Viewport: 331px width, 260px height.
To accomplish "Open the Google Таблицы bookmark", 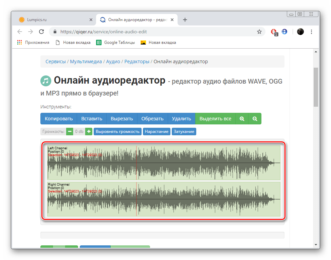I will coord(116,42).
